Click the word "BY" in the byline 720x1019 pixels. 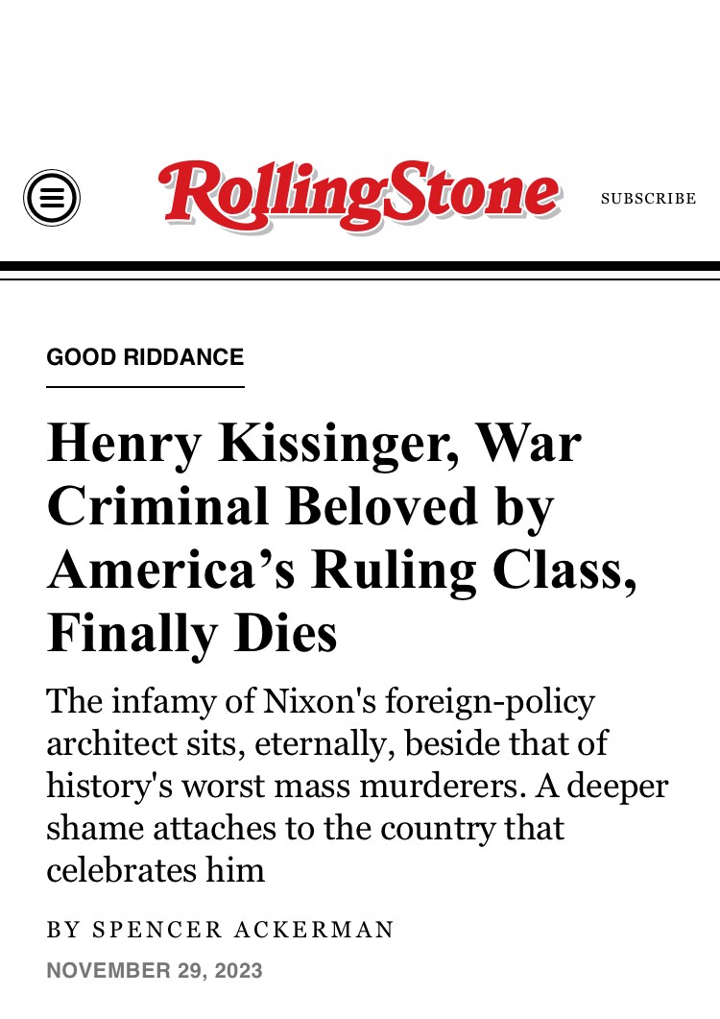[x=63, y=930]
